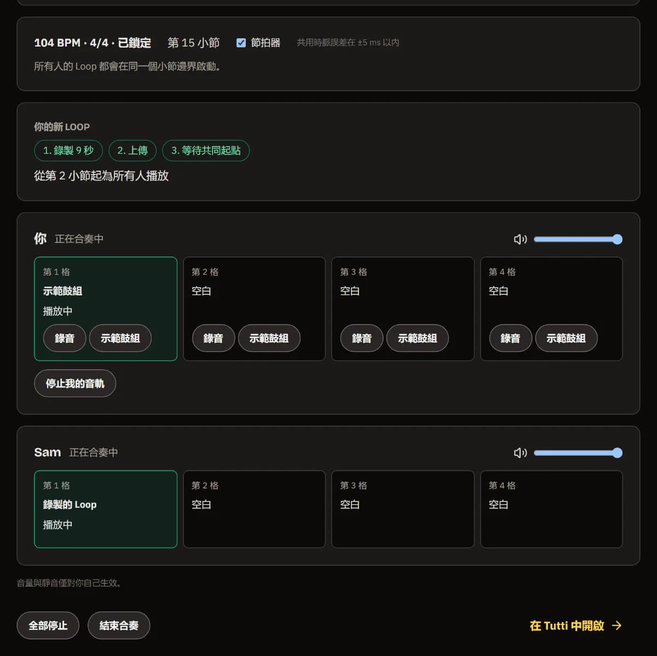The height and width of the screenshot is (656, 657).
Task: Click 錄音 in your 第 2 格 slot
Action: tap(214, 338)
